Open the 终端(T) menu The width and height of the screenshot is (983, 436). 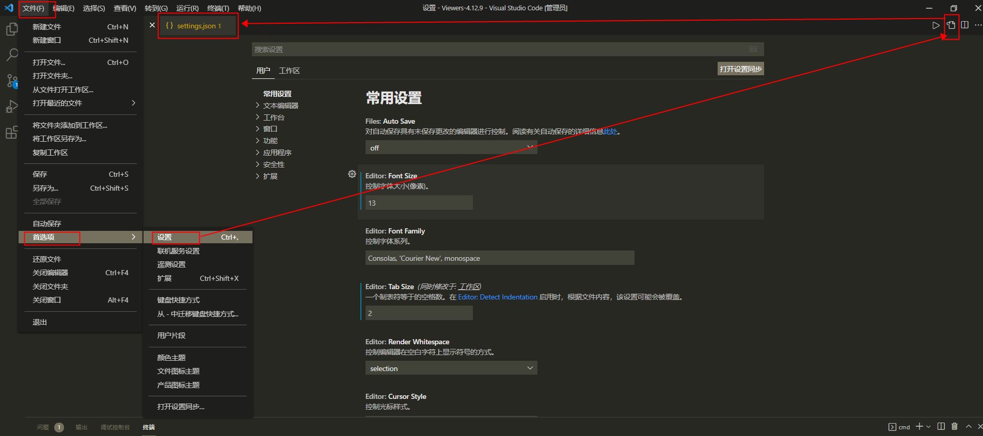click(218, 8)
